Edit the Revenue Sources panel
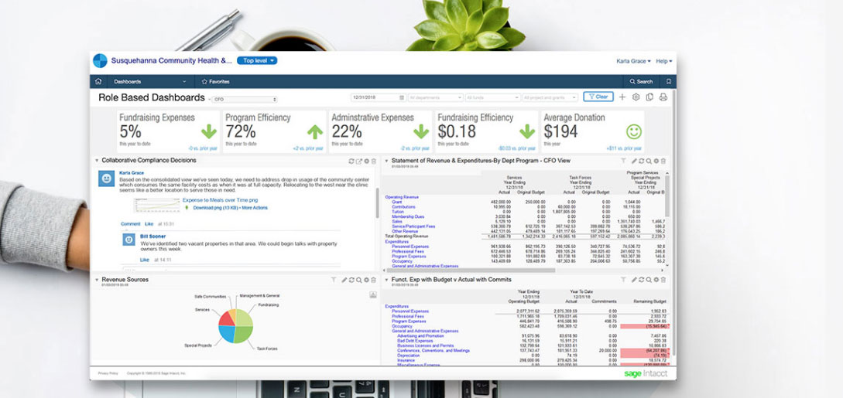 click(344, 280)
